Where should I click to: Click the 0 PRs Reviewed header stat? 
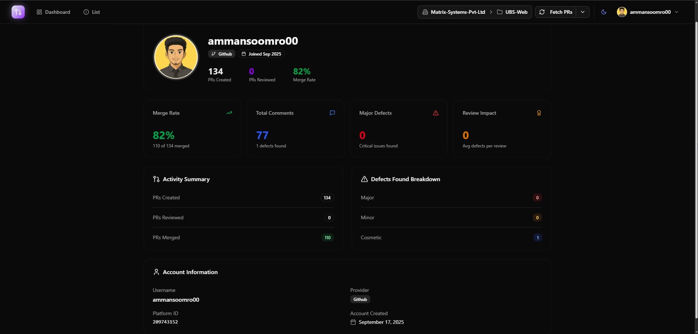pyautogui.click(x=262, y=75)
